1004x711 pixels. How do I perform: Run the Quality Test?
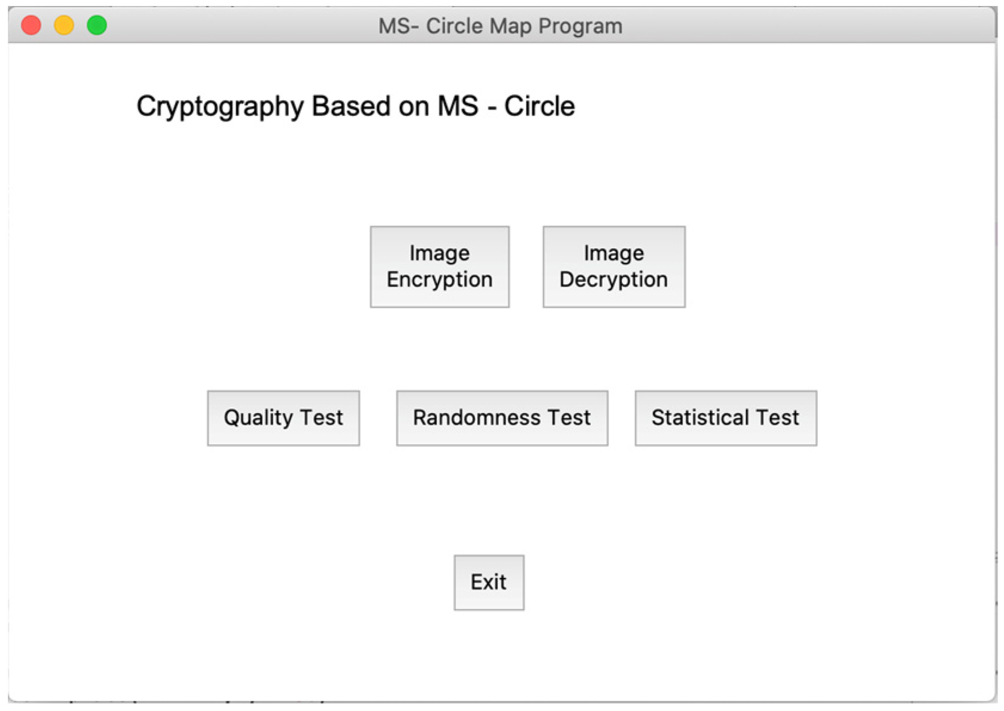[x=284, y=418]
